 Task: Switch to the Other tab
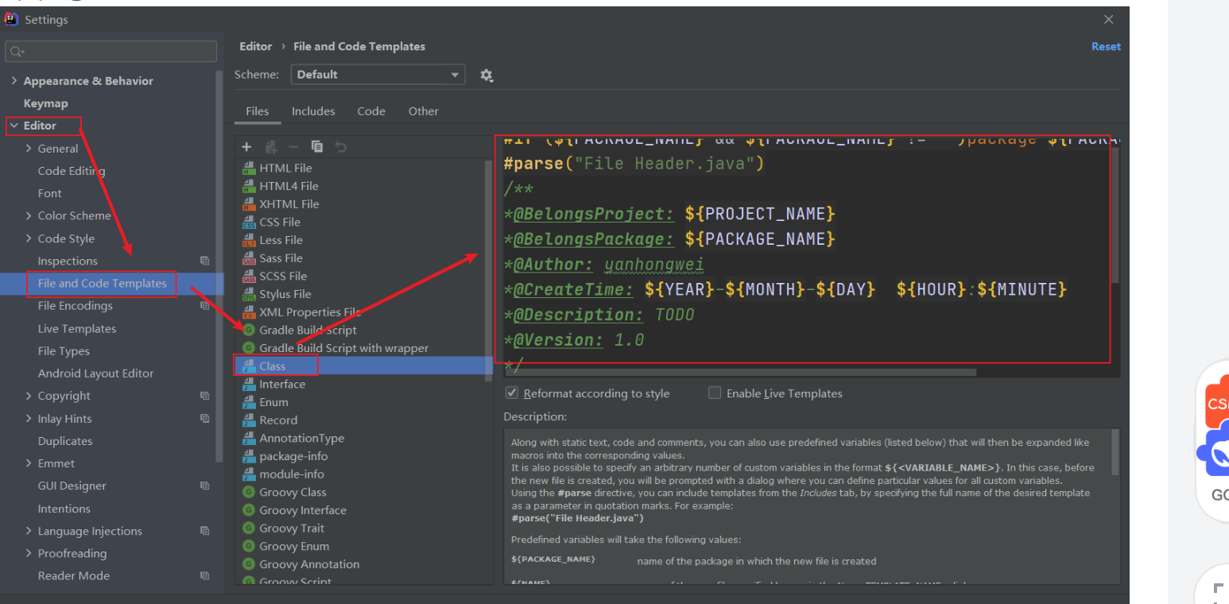click(x=423, y=111)
